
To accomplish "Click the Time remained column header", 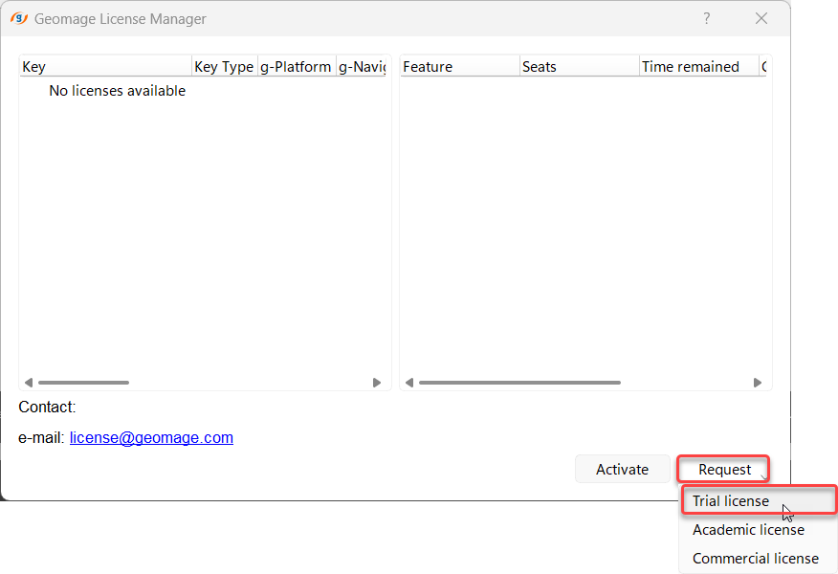I will pyautogui.click(x=699, y=67).
